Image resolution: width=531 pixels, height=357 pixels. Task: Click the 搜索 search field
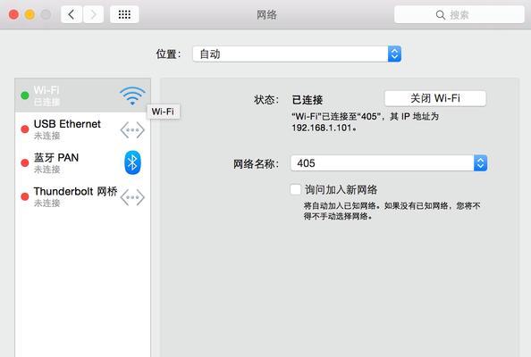pos(459,14)
